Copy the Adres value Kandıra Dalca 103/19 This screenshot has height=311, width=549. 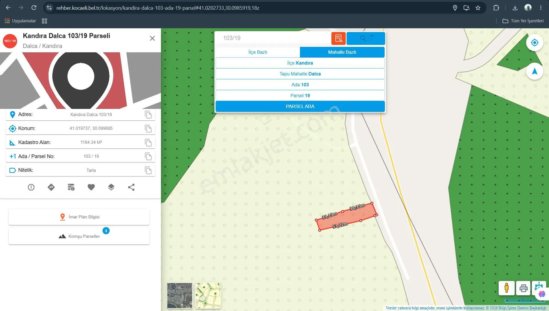pyautogui.click(x=148, y=115)
